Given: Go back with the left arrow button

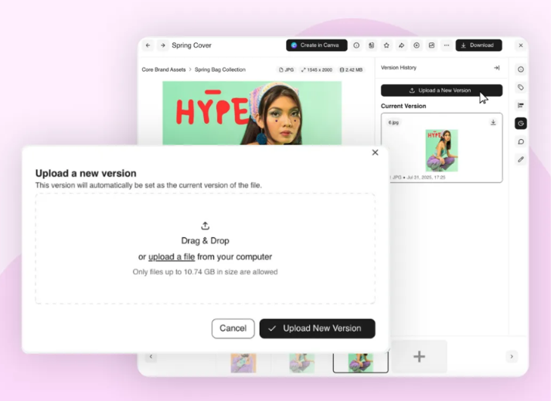Looking at the screenshot, I should click(148, 46).
